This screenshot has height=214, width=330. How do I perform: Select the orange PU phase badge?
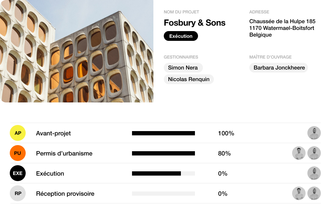pyautogui.click(x=17, y=153)
